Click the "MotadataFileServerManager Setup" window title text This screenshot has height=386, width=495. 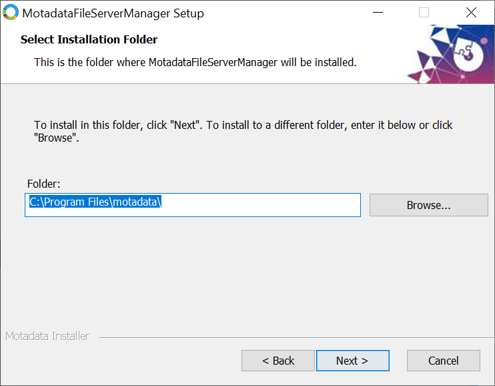click(113, 13)
